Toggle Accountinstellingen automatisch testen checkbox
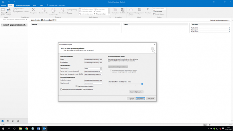This screenshot has height=131, width=233. tap(111, 70)
